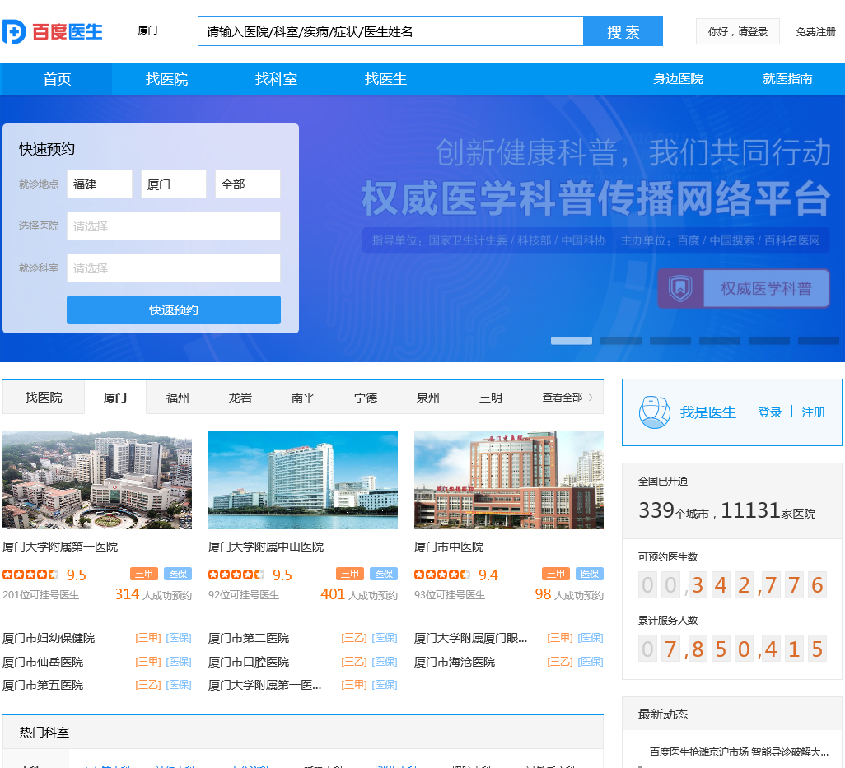Open 厦门市第五医院 link
This screenshot has width=845, height=768.
(x=43, y=685)
